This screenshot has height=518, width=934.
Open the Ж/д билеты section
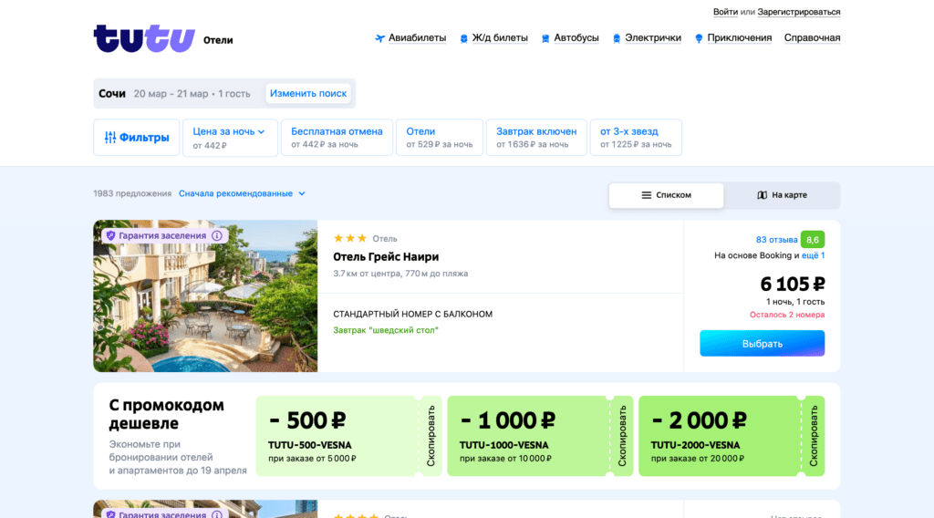click(500, 38)
